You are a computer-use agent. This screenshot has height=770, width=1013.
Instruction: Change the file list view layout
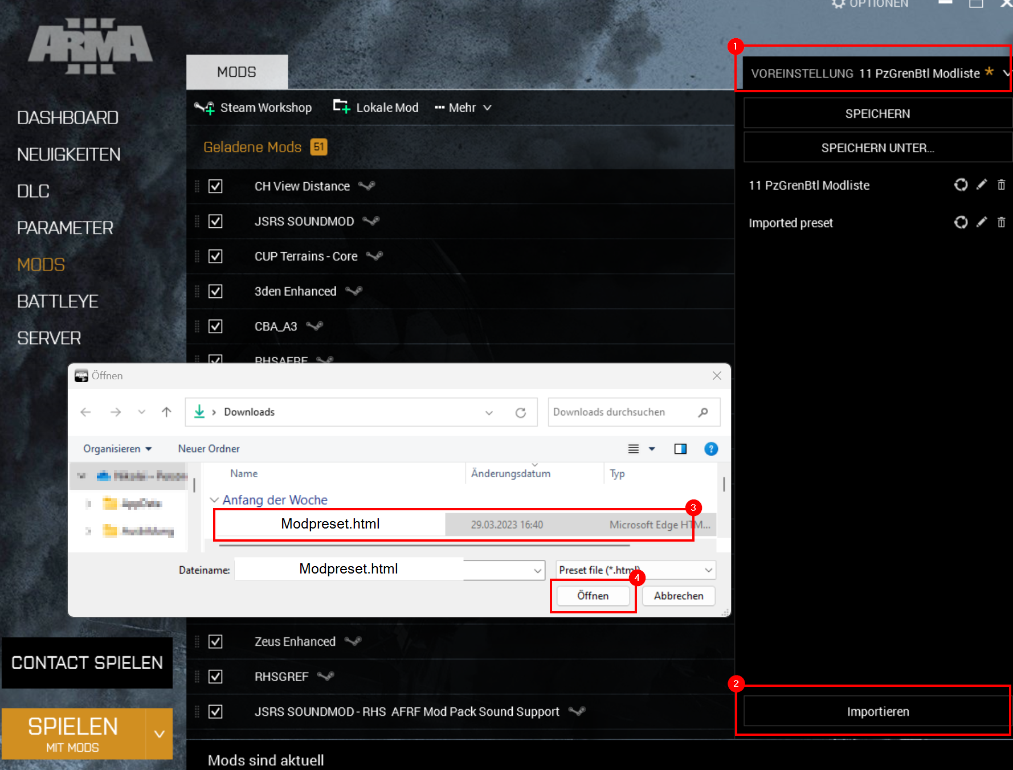pos(634,449)
